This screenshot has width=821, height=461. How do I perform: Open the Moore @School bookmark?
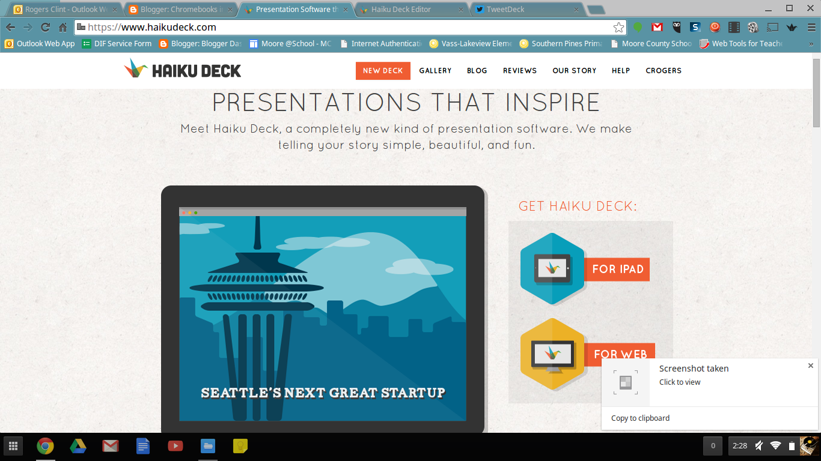point(290,44)
